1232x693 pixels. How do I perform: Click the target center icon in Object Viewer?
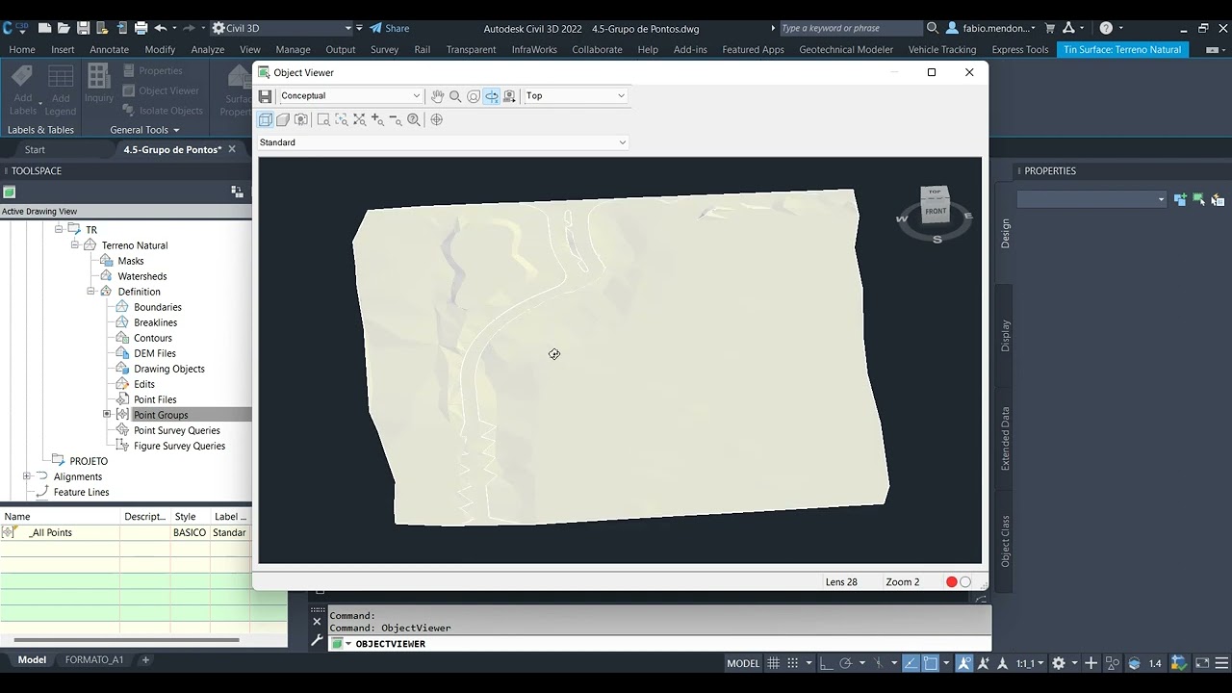tap(437, 119)
